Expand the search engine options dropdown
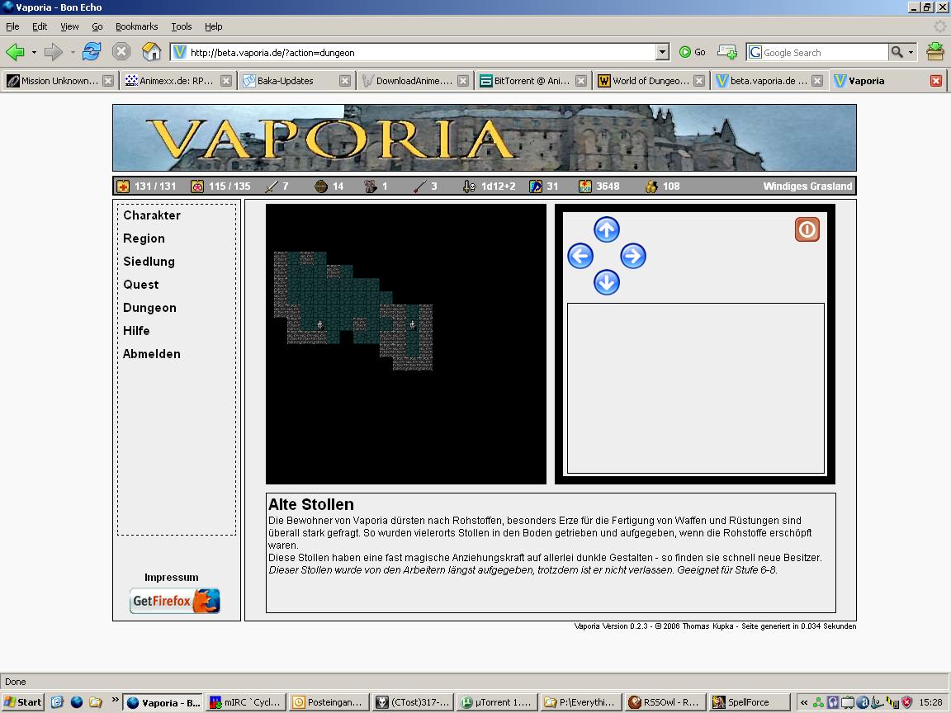The width and height of the screenshot is (951, 713). coord(911,52)
